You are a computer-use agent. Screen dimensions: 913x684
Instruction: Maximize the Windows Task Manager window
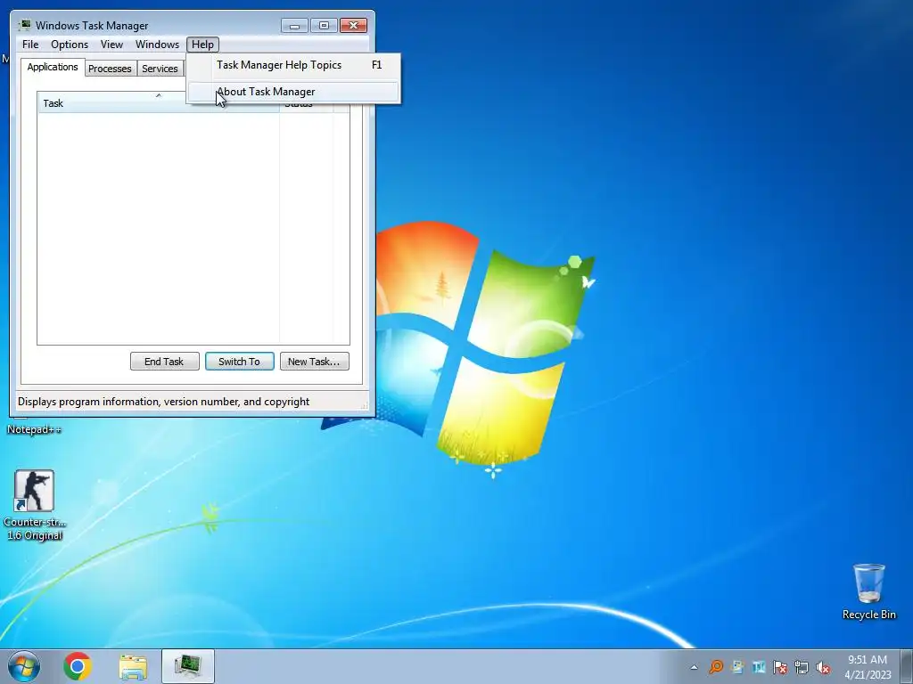tap(324, 26)
